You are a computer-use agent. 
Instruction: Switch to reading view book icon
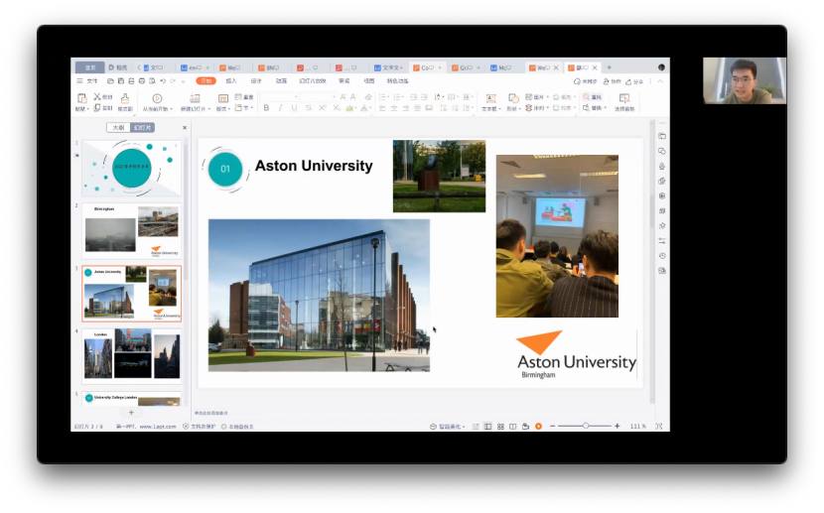tap(513, 427)
